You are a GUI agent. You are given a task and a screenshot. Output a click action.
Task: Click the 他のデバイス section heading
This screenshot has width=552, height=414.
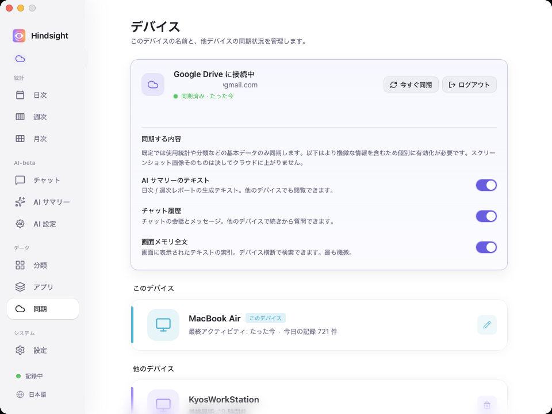[x=154, y=369]
